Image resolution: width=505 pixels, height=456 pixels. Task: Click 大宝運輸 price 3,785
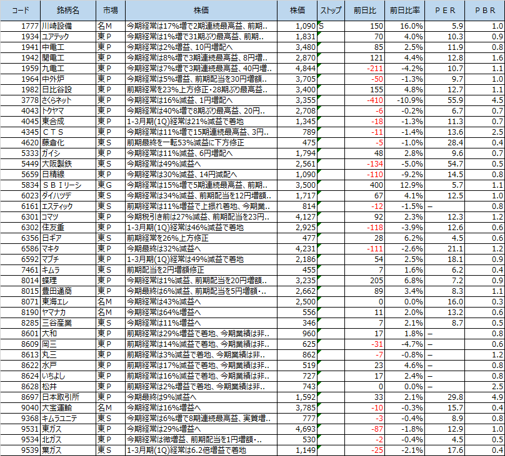(x=297, y=408)
